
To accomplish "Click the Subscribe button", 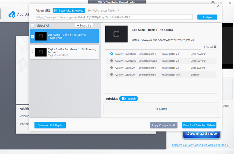I will pos(84,25).
